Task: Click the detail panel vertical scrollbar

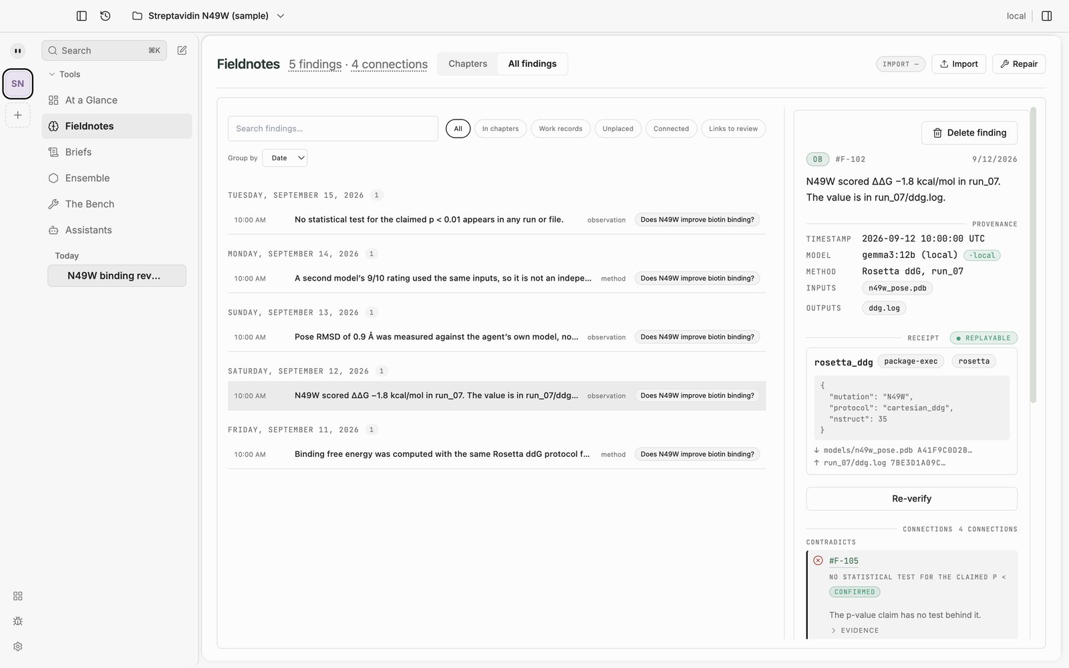Action: click(1033, 255)
